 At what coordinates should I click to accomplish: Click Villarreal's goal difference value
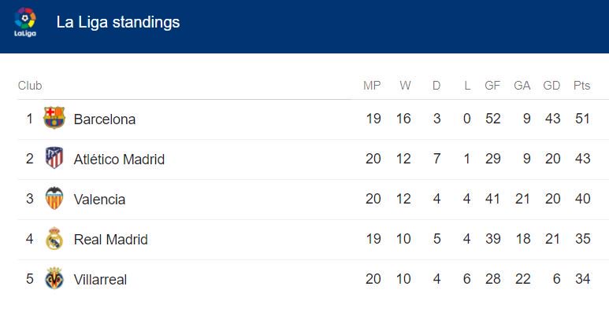[556, 280]
